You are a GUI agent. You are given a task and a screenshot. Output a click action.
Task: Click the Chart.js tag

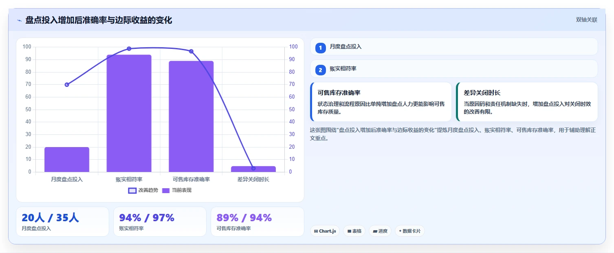tap(325, 231)
